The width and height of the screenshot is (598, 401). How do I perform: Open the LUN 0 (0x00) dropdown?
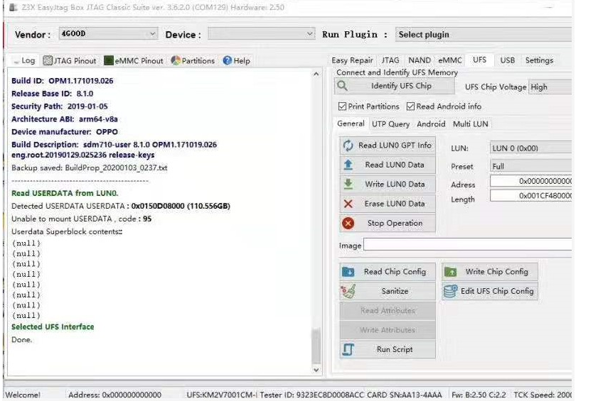(x=530, y=148)
